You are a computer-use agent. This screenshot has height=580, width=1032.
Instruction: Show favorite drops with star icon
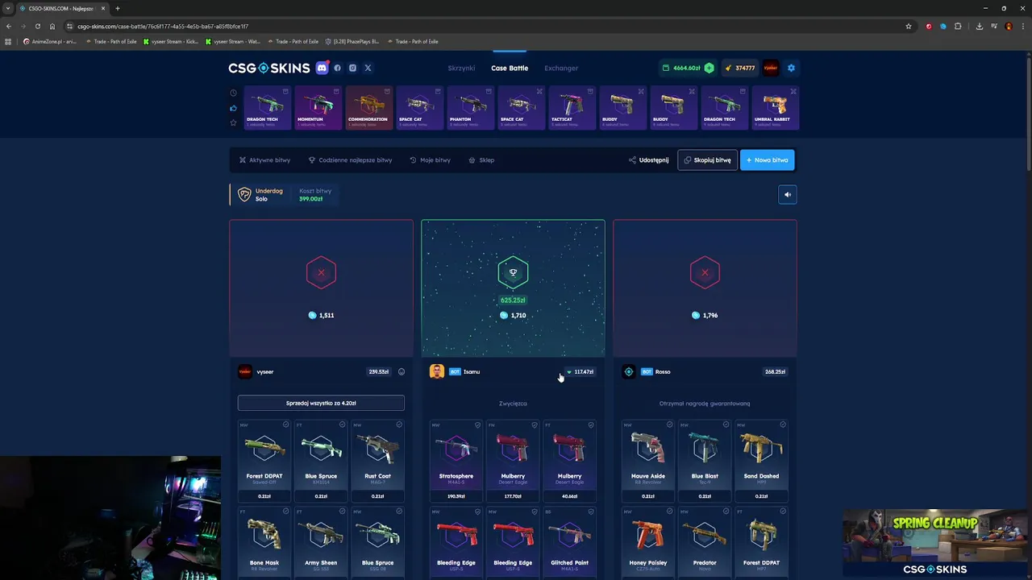[234, 122]
